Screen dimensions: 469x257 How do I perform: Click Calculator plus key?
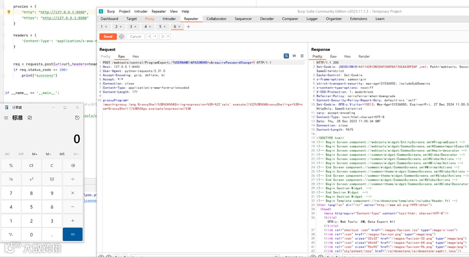pyautogui.click(x=73, y=221)
